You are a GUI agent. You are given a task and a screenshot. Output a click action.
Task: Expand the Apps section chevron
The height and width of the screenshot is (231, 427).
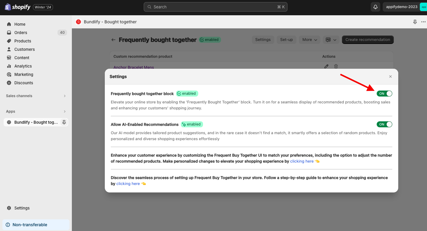[65, 111]
